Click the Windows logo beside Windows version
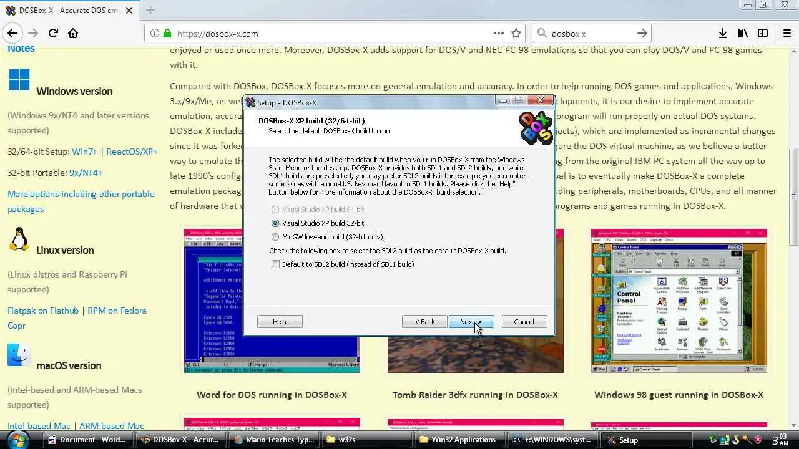 click(19, 80)
